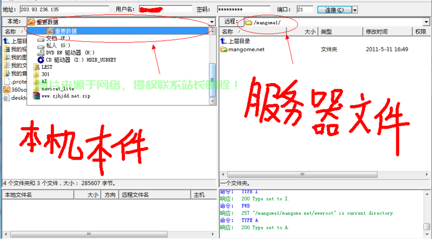
Task: Select CD 驱动器 (I:) HDZB_USBKEY
Action: (80, 60)
